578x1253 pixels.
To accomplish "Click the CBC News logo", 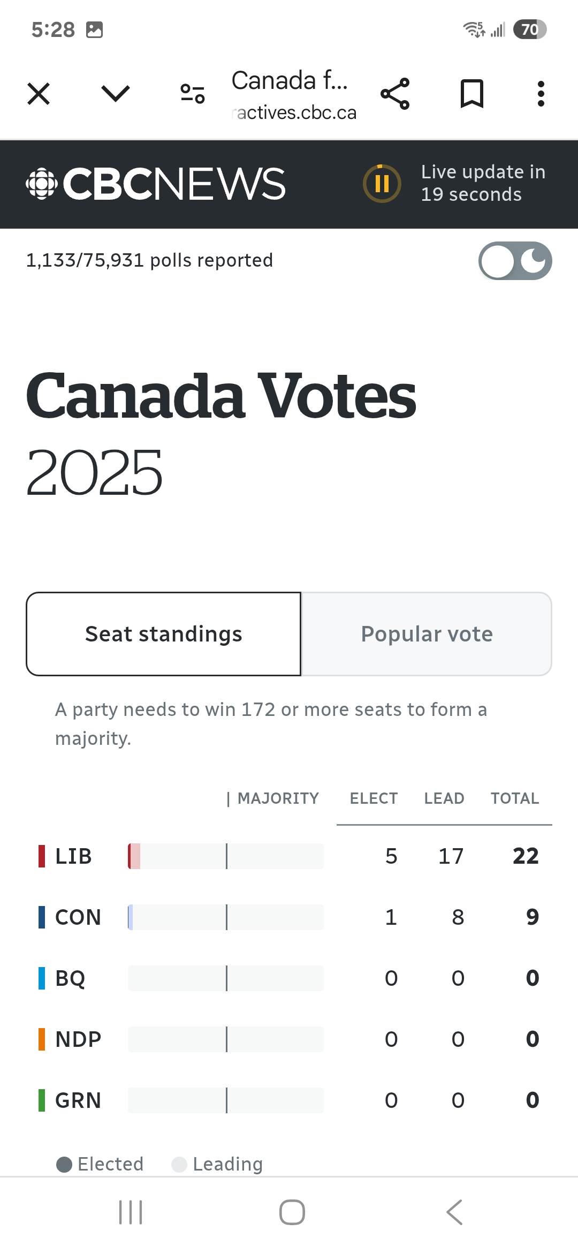I will tap(156, 184).
